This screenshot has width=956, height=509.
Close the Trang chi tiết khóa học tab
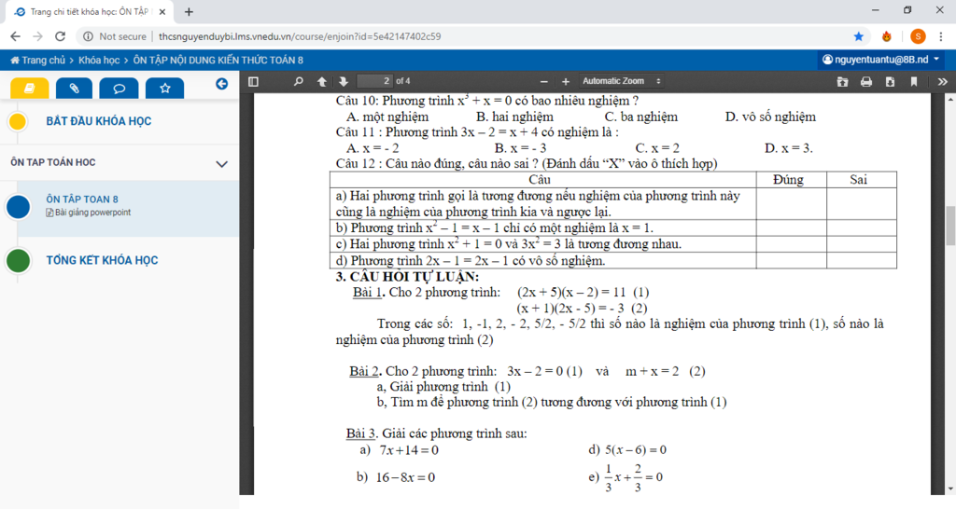coord(162,11)
